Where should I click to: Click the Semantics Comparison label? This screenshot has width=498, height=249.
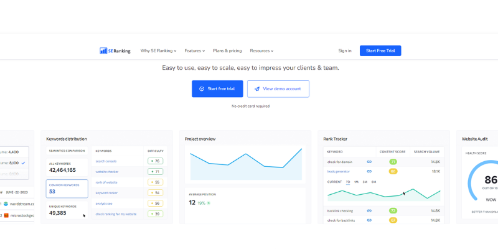point(67,151)
